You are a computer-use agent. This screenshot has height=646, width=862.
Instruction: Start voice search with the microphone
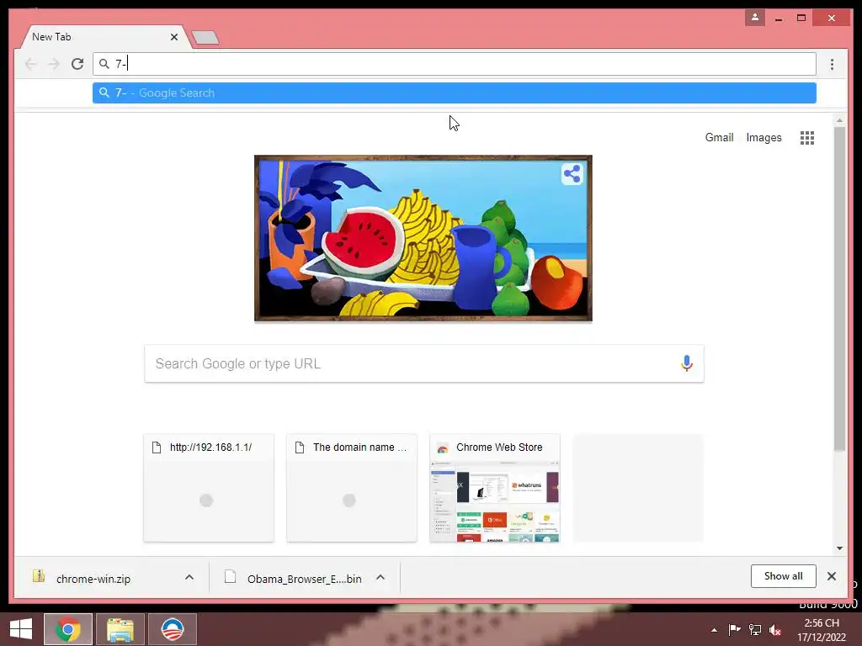(x=687, y=363)
